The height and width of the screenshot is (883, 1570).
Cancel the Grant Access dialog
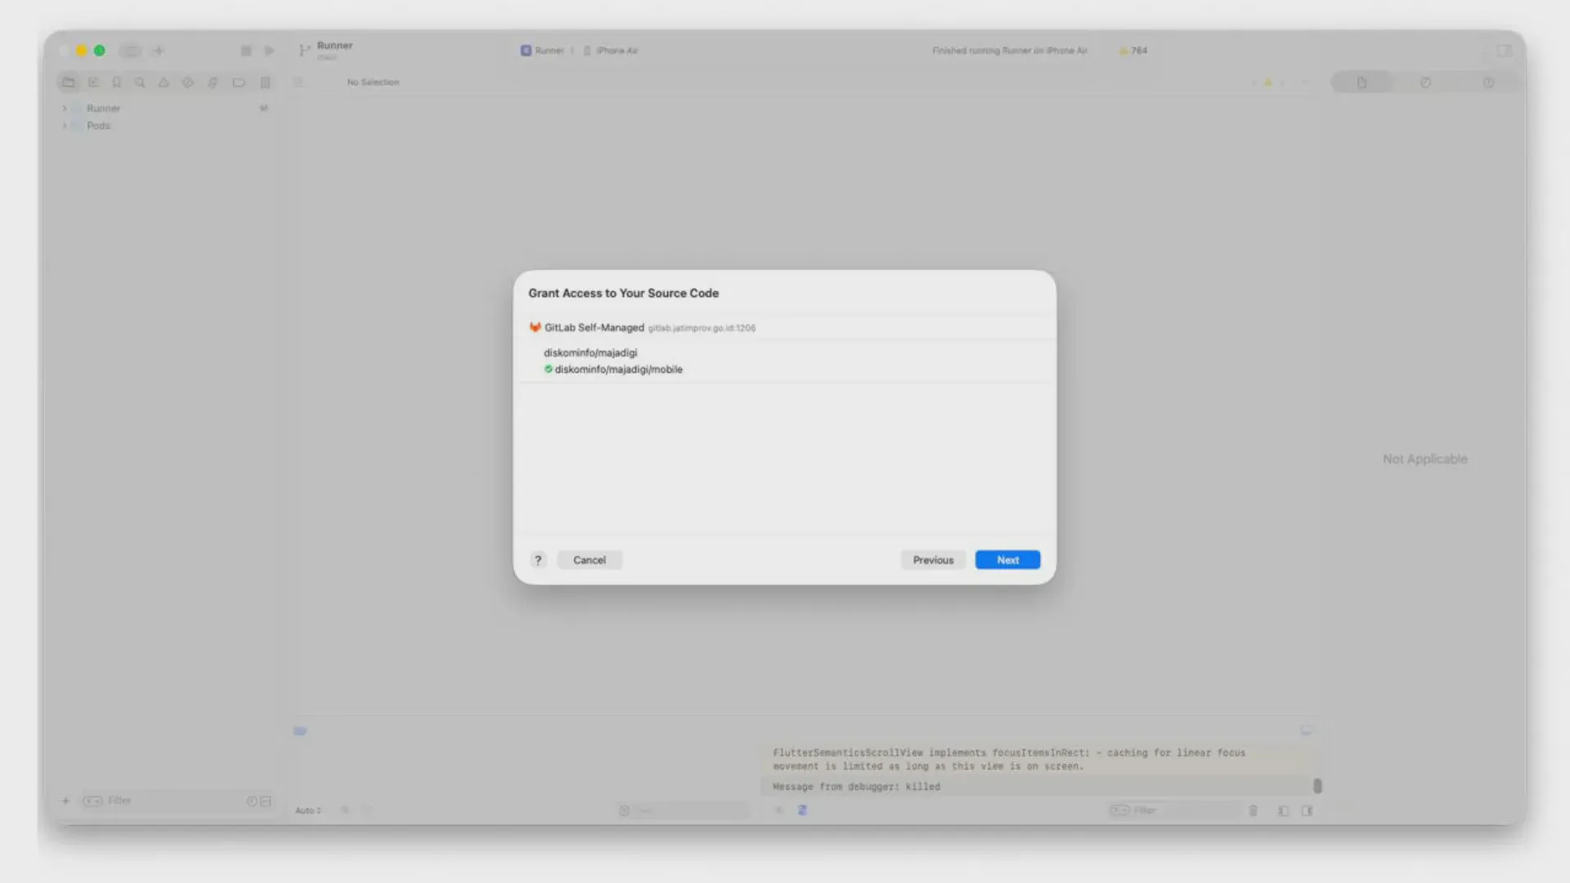[589, 559]
